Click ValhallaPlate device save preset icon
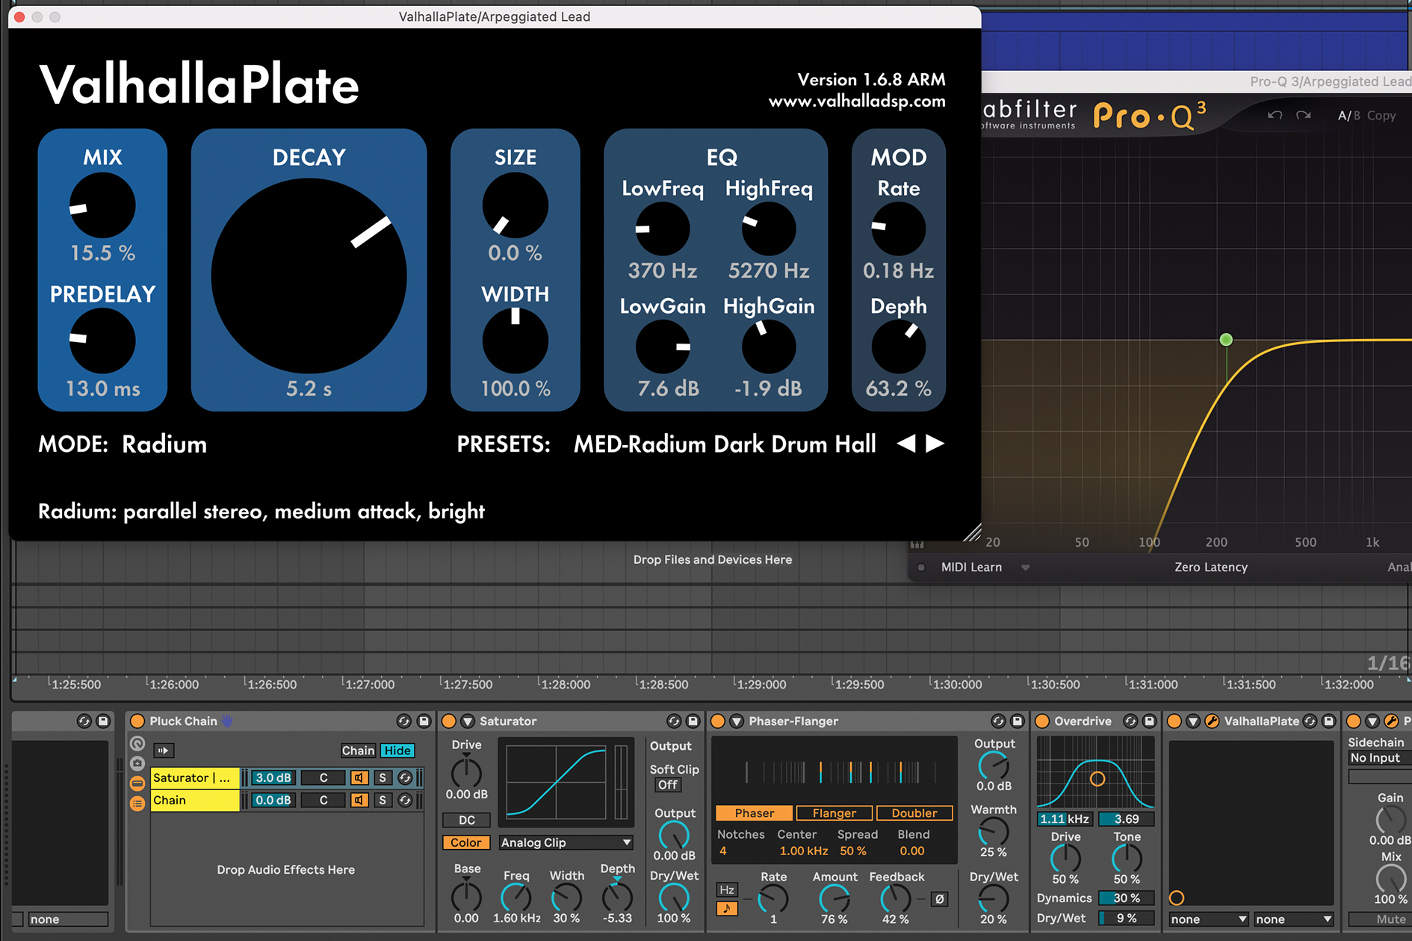This screenshot has height=941, width=1412. pos(1328,721)
